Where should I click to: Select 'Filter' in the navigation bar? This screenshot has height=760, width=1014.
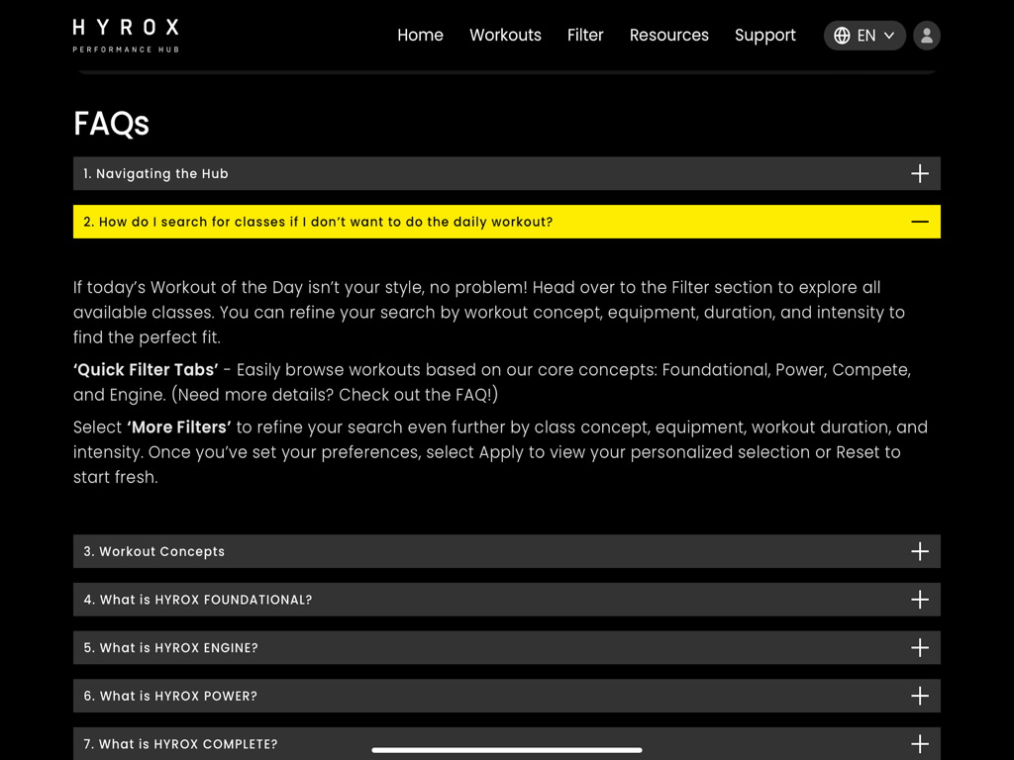[585, 35]
